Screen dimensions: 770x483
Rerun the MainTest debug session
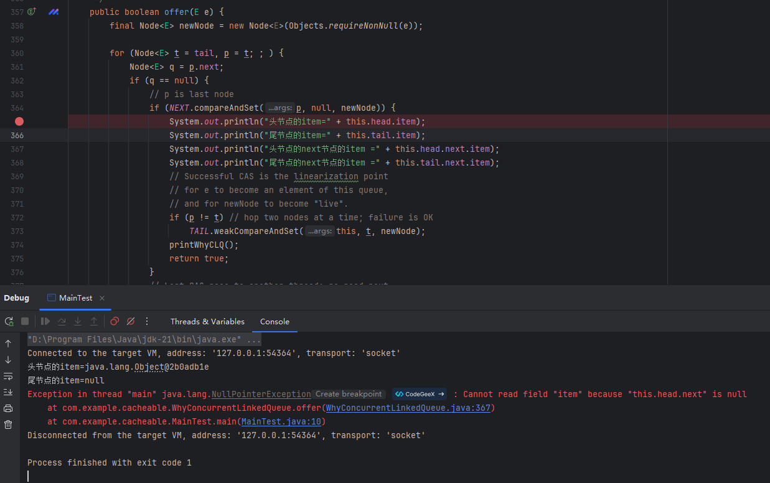[x=9, y=321]
